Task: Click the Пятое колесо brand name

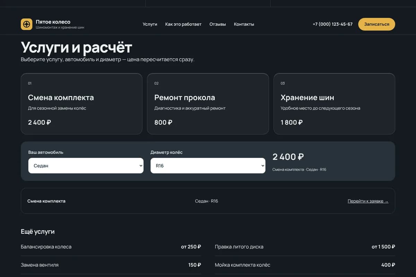Action: point(53,22)
